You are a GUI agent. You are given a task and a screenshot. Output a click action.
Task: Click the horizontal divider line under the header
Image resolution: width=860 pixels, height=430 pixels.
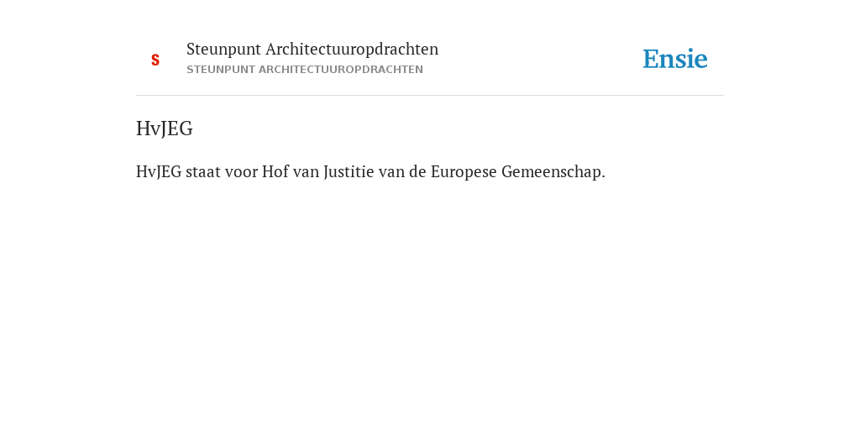430,96
